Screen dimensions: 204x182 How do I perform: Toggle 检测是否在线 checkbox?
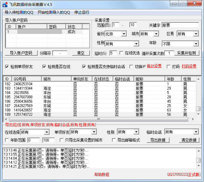[x=44, y=67]
